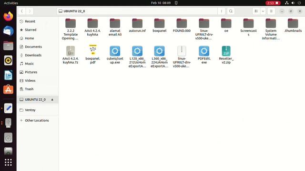The image size is (305, 171).
Task: Open the autorun.inf folder
Action: [137, 25]
